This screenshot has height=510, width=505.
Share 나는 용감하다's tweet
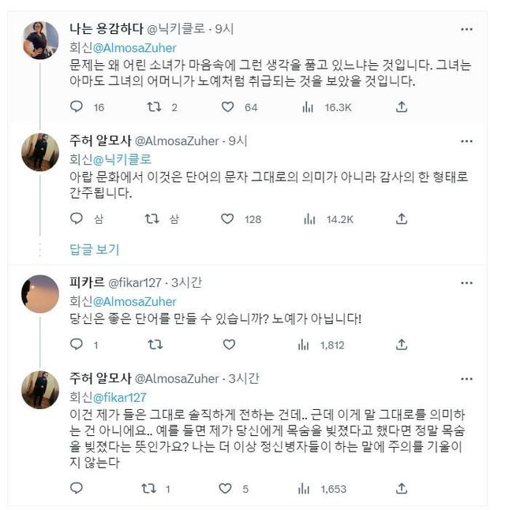pos(402,107)
